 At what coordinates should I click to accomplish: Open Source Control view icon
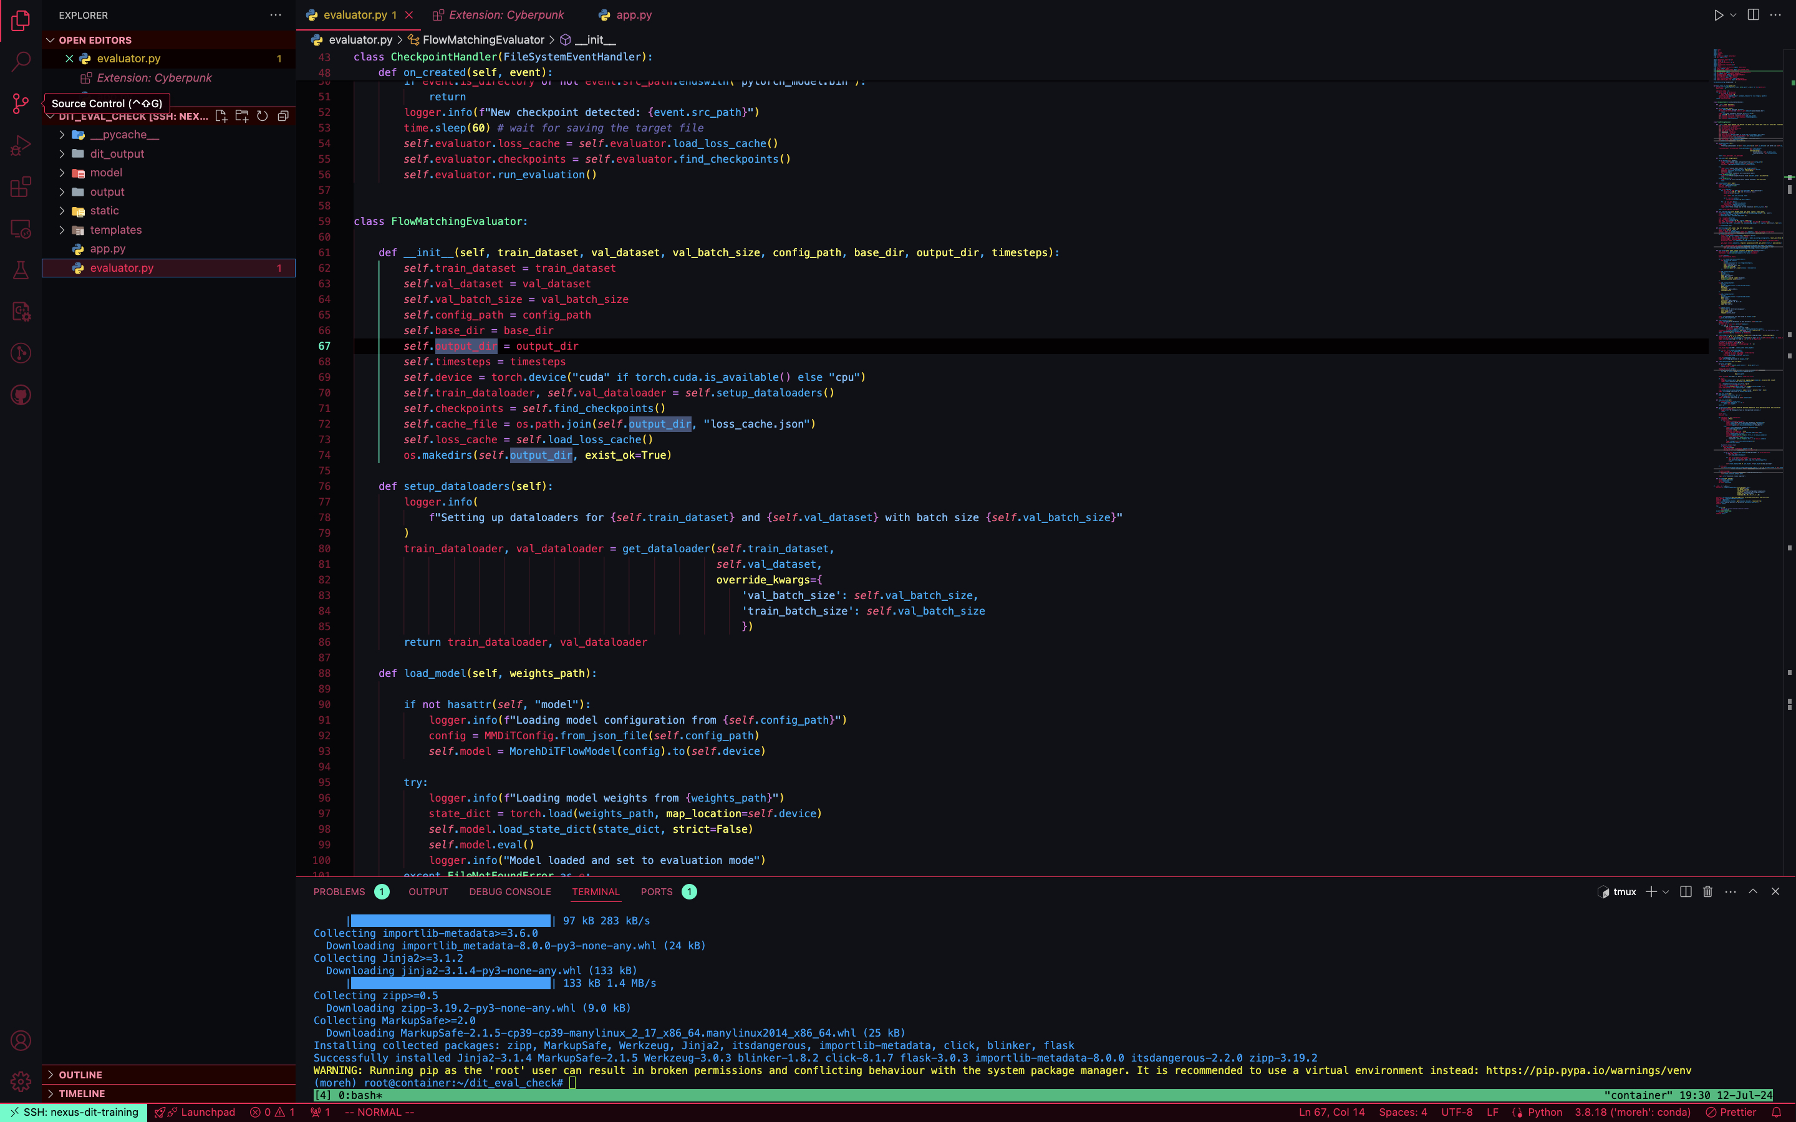21,103
